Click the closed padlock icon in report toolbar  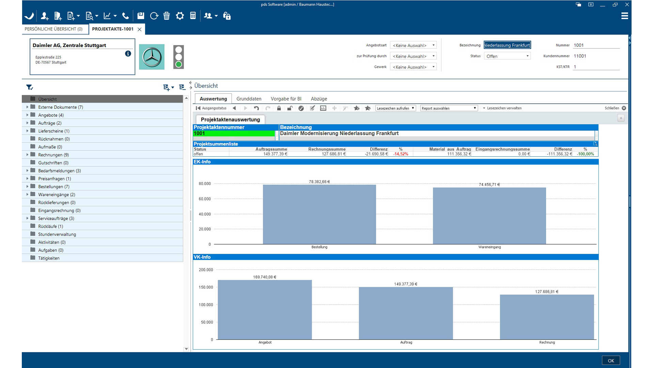point(279,108)
